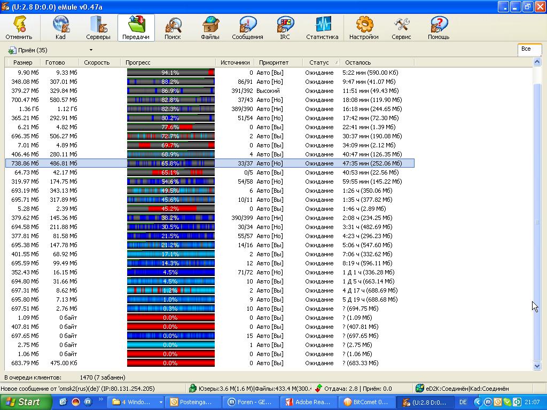Viewport: 547px width, 410px height.
Task: Open the Windows Start button
Action: (26, 401)
